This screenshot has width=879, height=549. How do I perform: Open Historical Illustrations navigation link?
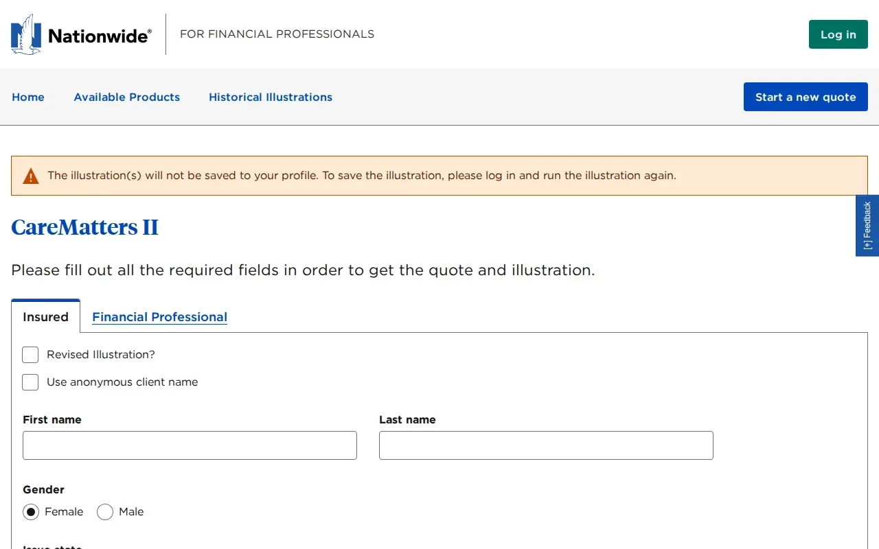pyautogui.click(x=271, y=97)
